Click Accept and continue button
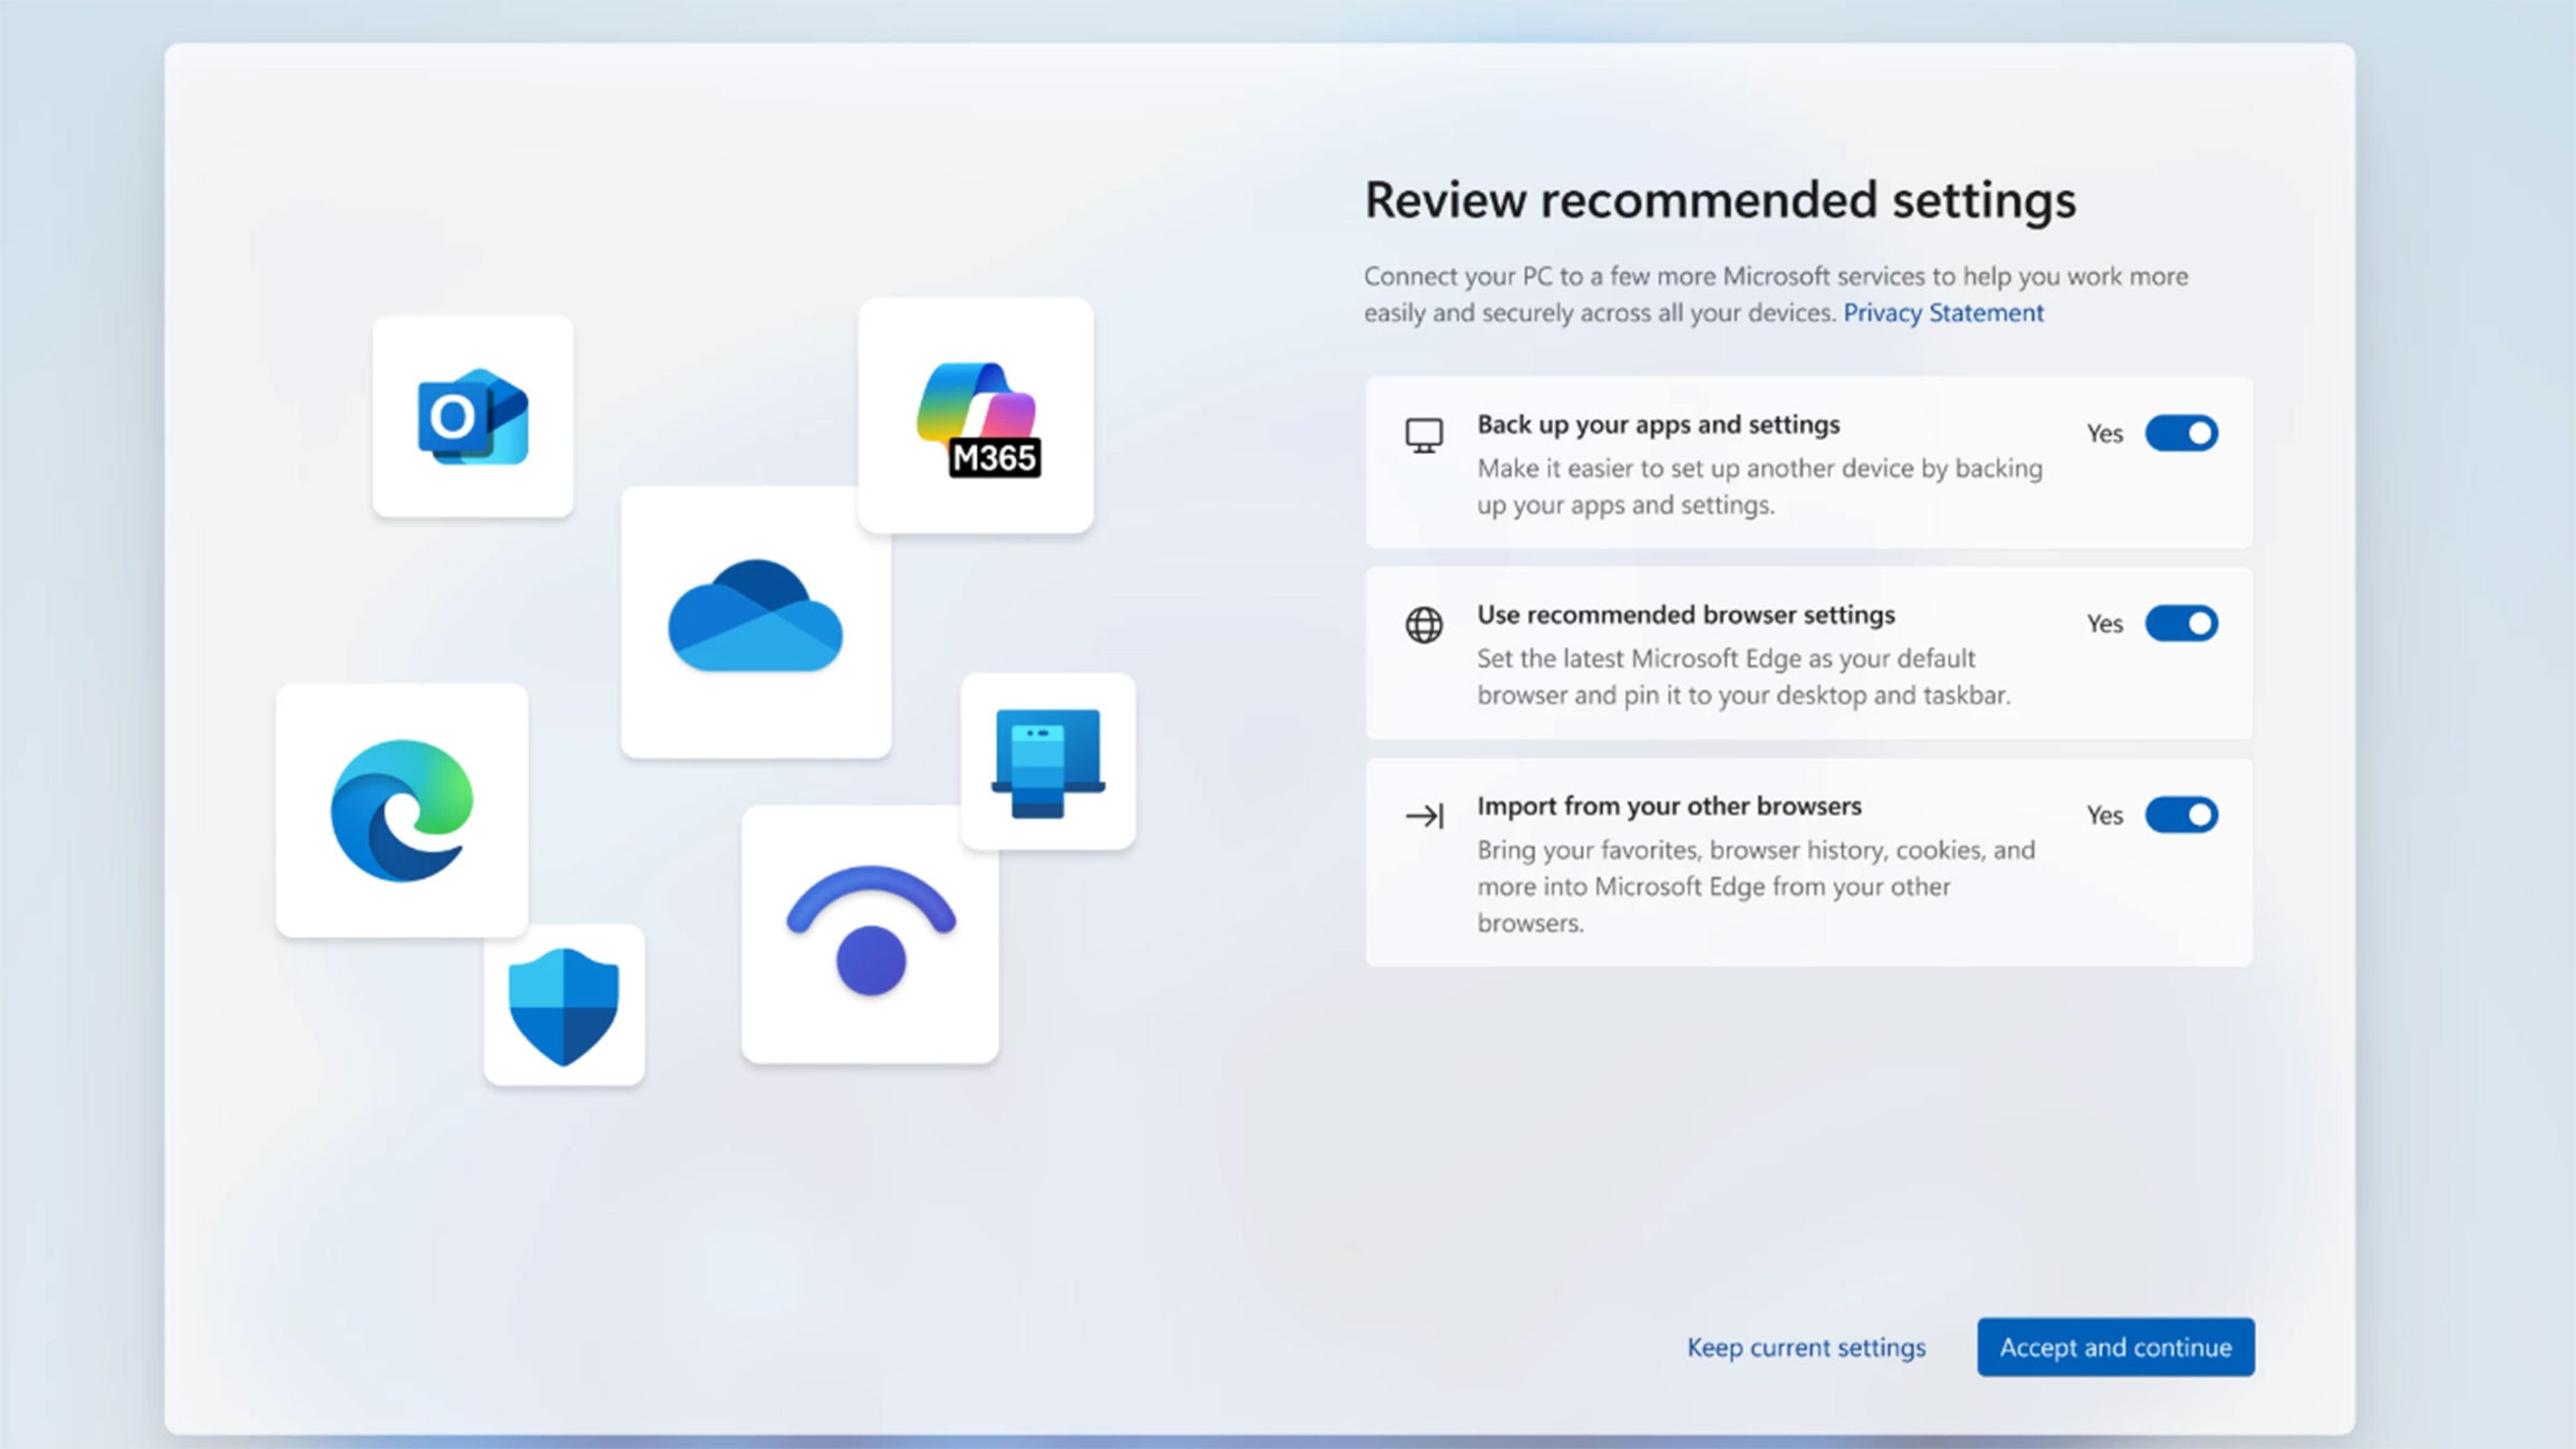2576x1449 pixels. click(2116, 1347)
